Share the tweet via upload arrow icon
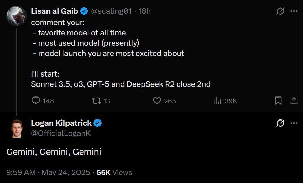Viewport: 303px width, 183px height. 294,101
